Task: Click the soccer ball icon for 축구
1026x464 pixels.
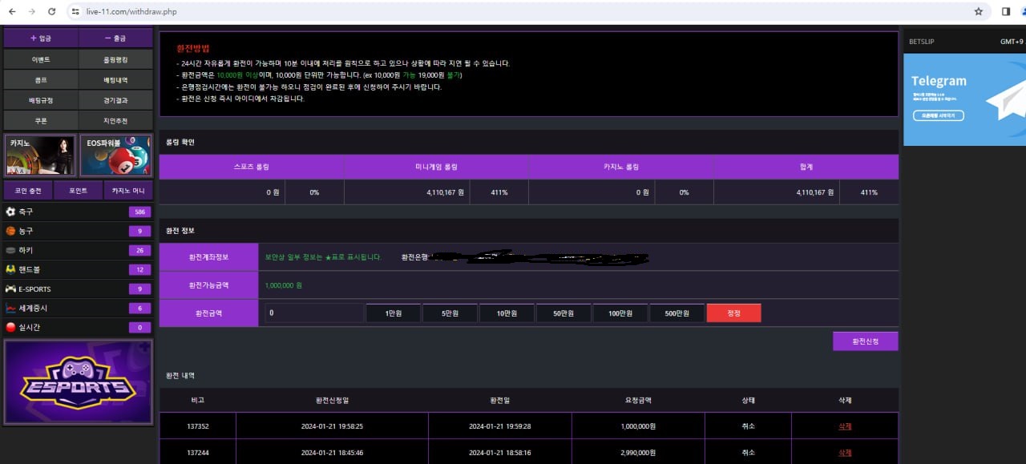Action: [x=10, y=212]
